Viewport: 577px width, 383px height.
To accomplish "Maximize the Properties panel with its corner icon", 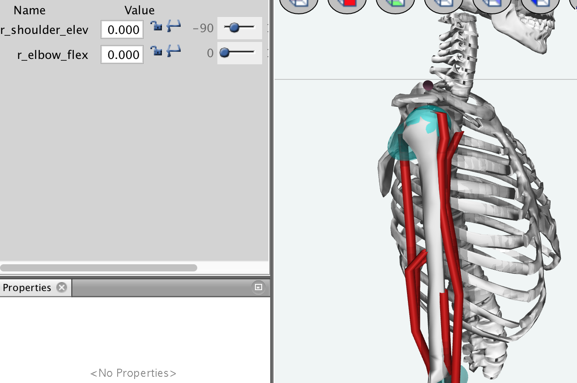I will pyautogui.click(x=259, y=287).
